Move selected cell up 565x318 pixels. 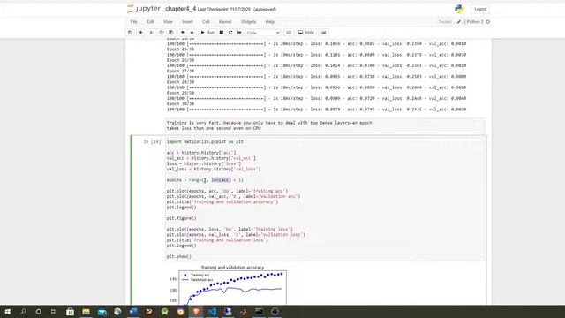(x=183, y=33)
